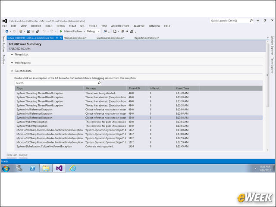Click the scrollbar down arrow
This screenshot has width=276, height=207.
point(267,150)
